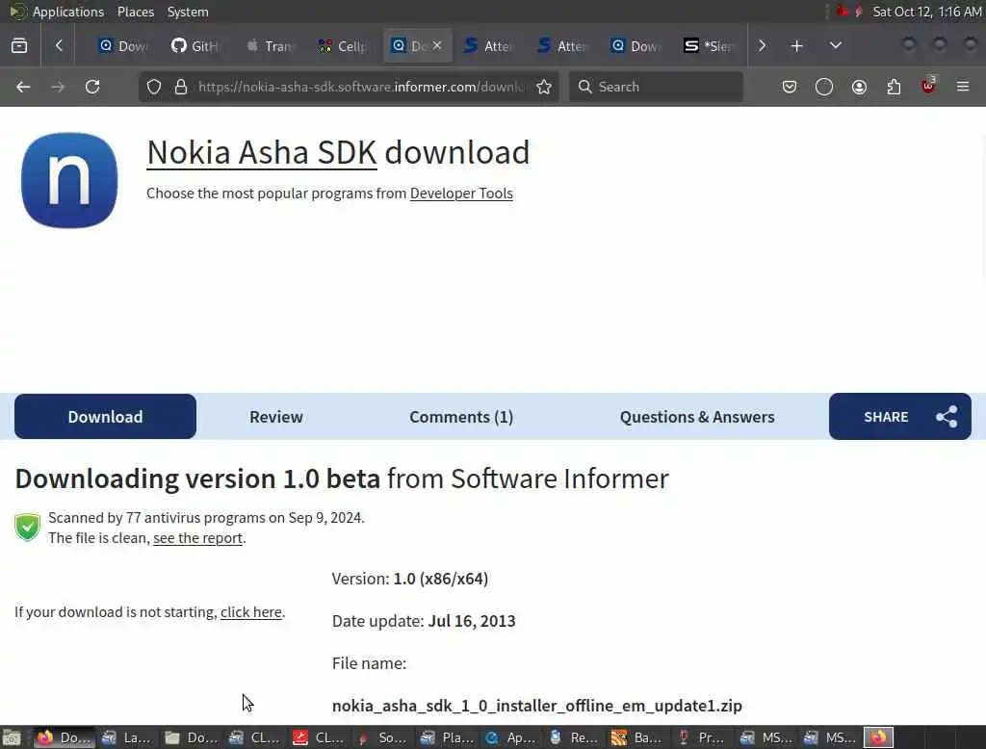
Task: Open the Firefox View button
Action: click(19, 45)
